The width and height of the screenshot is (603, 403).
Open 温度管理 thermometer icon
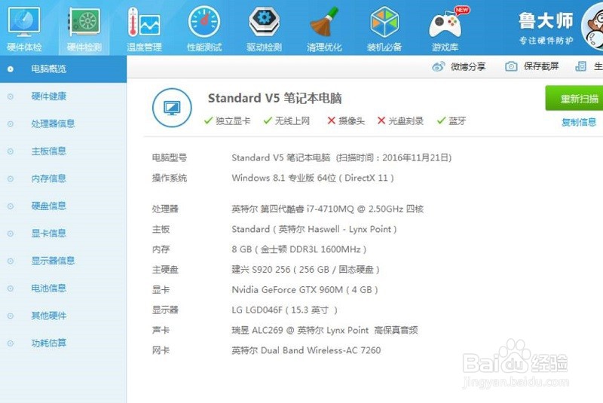click(144, 23)
